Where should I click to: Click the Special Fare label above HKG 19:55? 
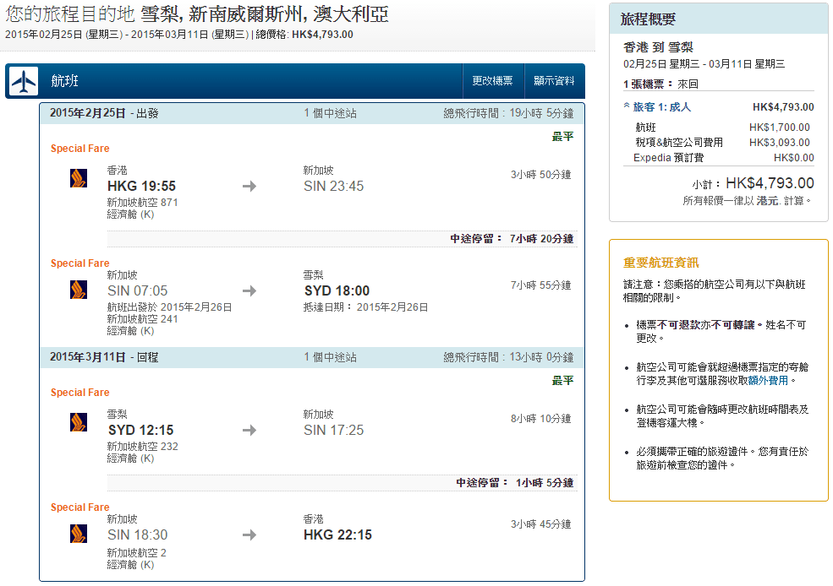79,149
